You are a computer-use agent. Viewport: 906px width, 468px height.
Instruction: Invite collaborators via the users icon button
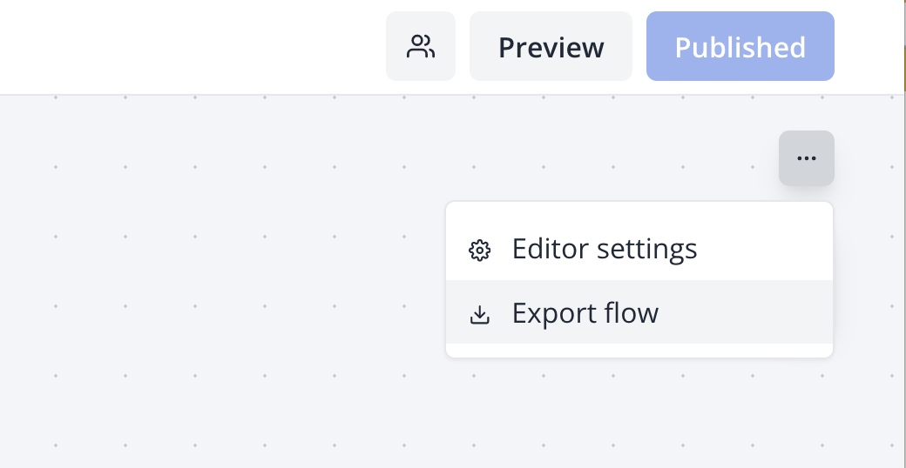pyautogui.click(x=421, y=46)
